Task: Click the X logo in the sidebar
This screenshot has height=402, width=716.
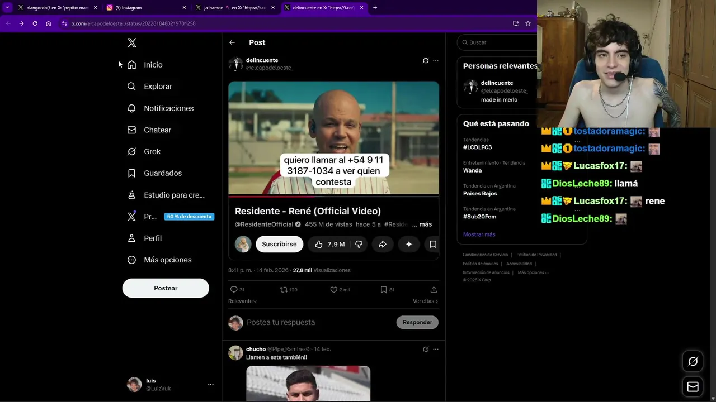Action: point(131,43)
